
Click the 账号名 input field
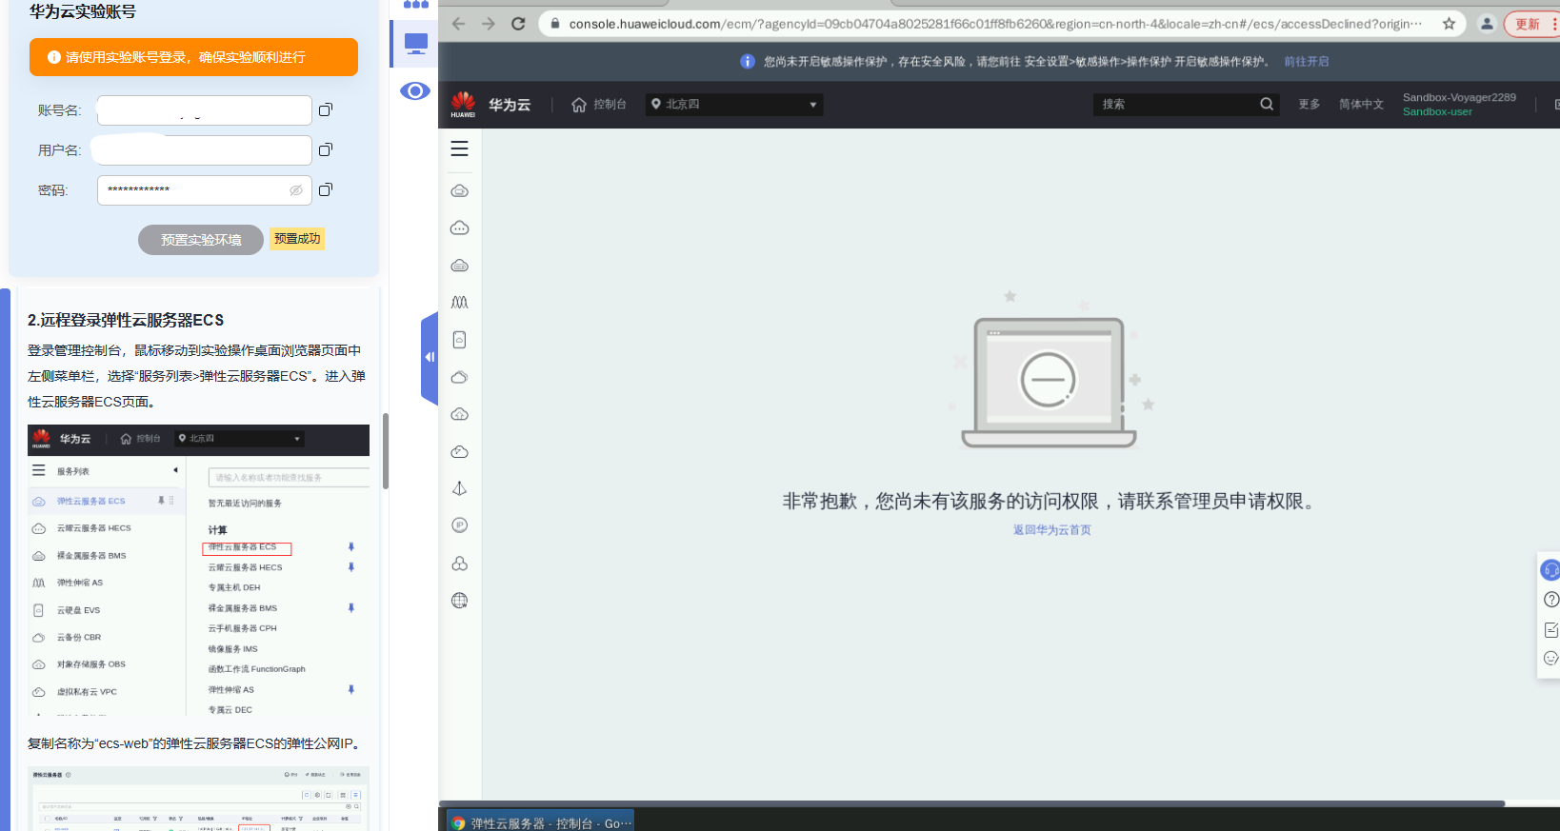point(204,110)
